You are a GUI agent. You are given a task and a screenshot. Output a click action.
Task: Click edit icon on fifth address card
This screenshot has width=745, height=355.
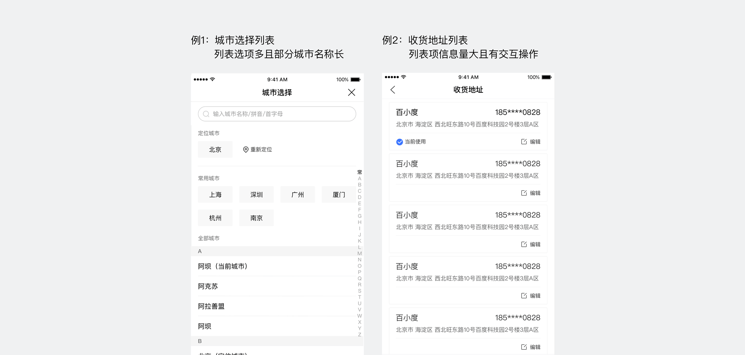coord(524,347)
